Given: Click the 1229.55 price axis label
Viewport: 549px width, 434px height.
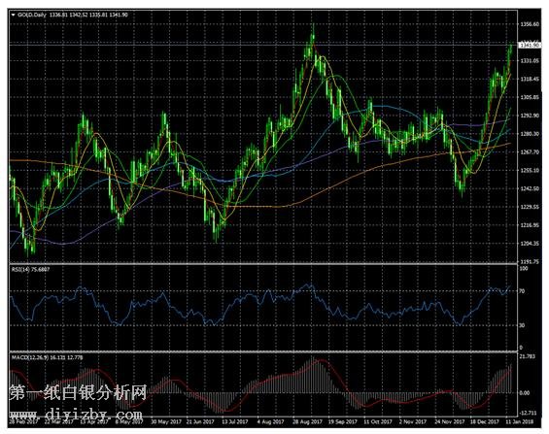Looking at the screenshot, I should click(530, 207).
